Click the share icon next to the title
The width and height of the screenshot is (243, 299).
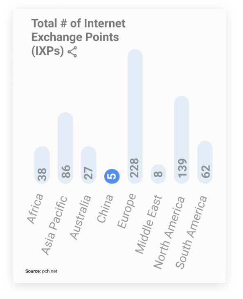click(72, 52)
